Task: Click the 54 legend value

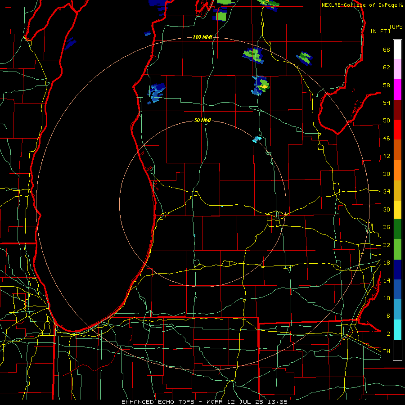Action: tap(387, 103)
